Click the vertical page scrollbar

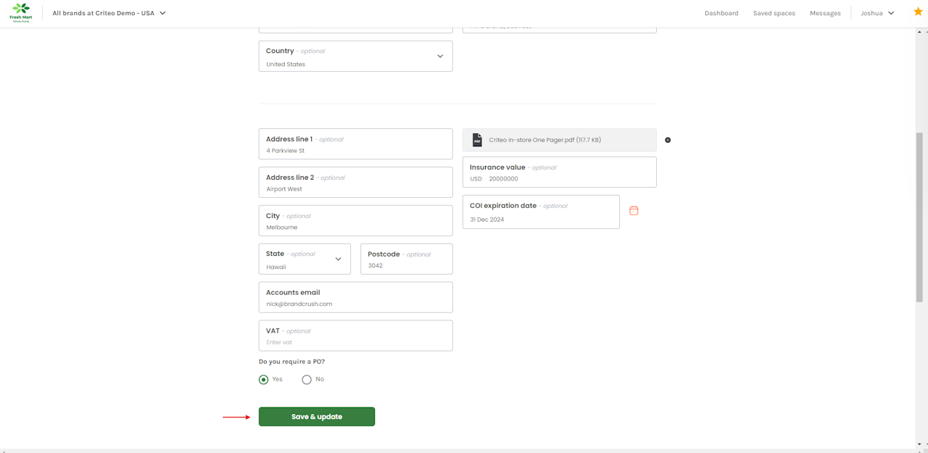tap(919, 217)
